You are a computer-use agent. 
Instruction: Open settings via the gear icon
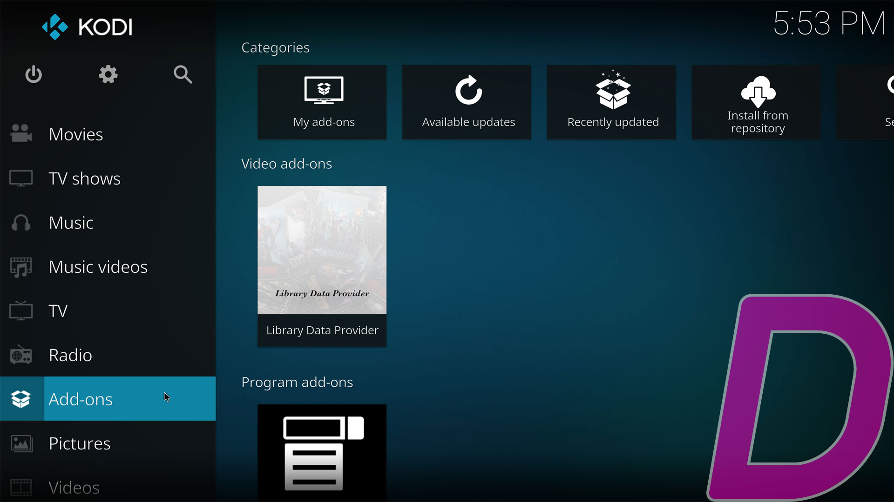(x=108, y=74)
